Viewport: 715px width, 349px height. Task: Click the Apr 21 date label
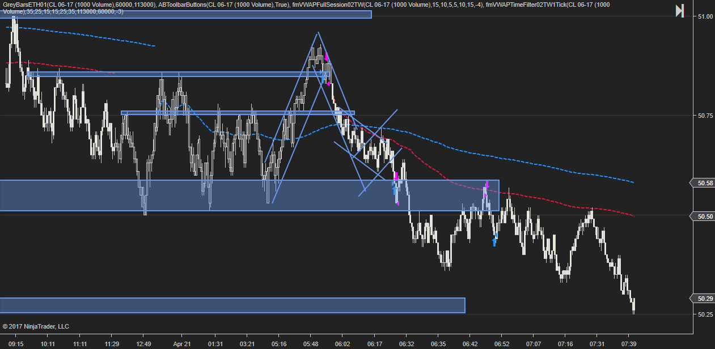tap(182, 344)
